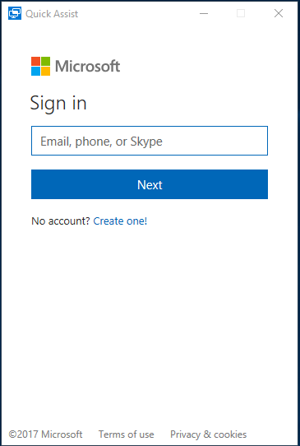Click the Quick Assist window title text
The height and width of the screenshot is (446, 300).
pyautogui.click(x=52, y=14)
